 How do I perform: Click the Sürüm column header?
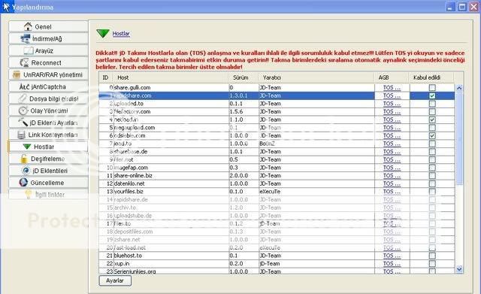tap(244, 77)
